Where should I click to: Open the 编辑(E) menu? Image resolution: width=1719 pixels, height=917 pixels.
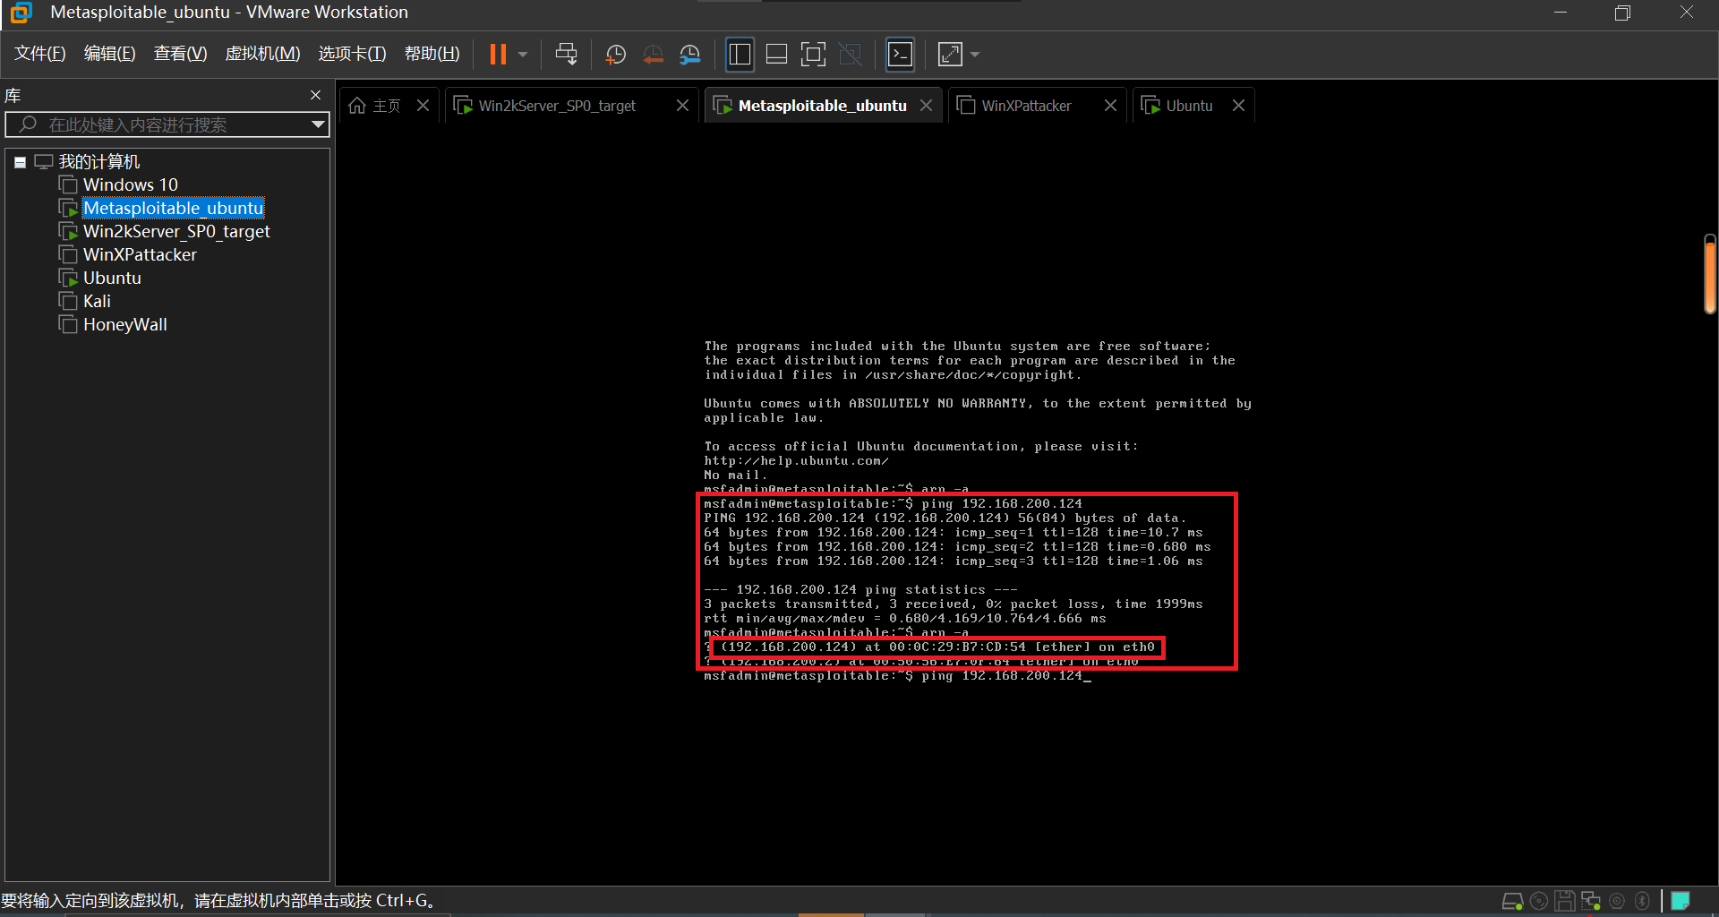(109, 54)
